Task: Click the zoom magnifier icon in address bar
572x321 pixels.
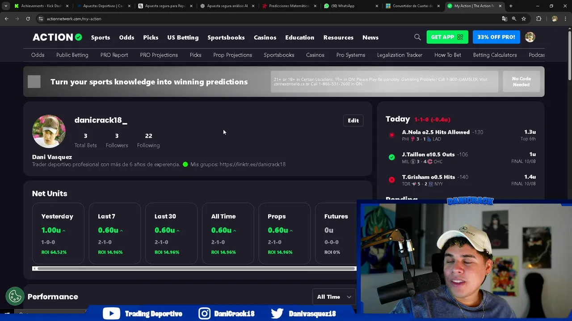Action: point(514,19)
